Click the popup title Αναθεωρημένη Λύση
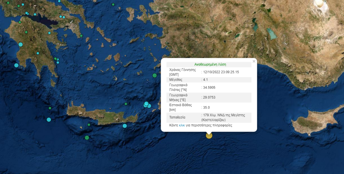 [210, 64]
